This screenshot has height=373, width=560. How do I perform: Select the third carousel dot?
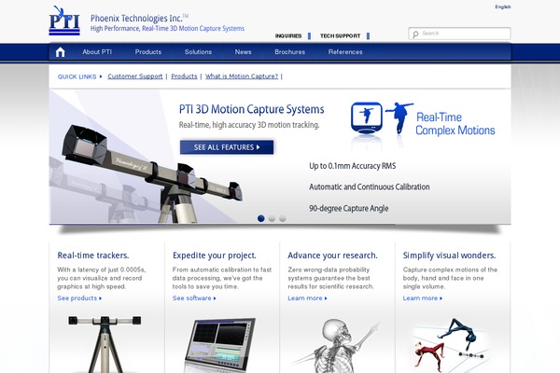pos(283,218)
